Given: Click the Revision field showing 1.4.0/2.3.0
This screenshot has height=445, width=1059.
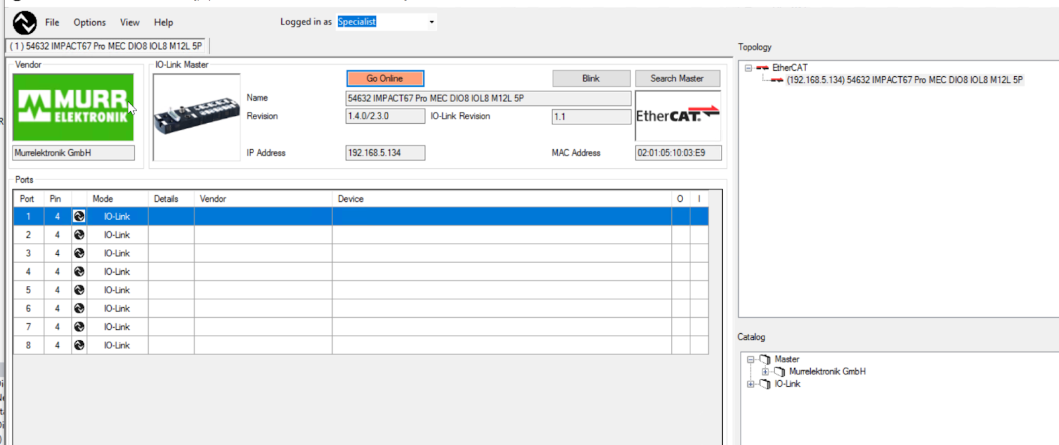Looking at the screenshot, I should click(x=385, y=117).
